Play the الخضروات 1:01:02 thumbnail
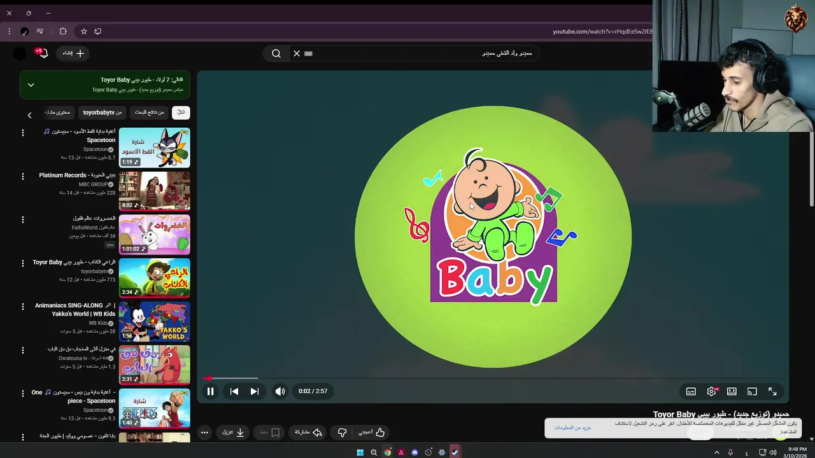The height and width of the screenshot is (458, 815). [154, 234]
